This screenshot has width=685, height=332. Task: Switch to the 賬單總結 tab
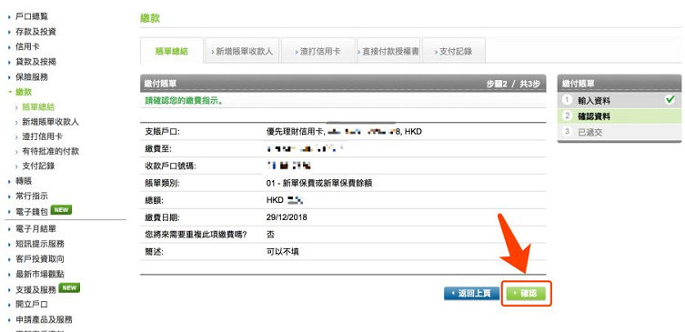click(172, 51)
